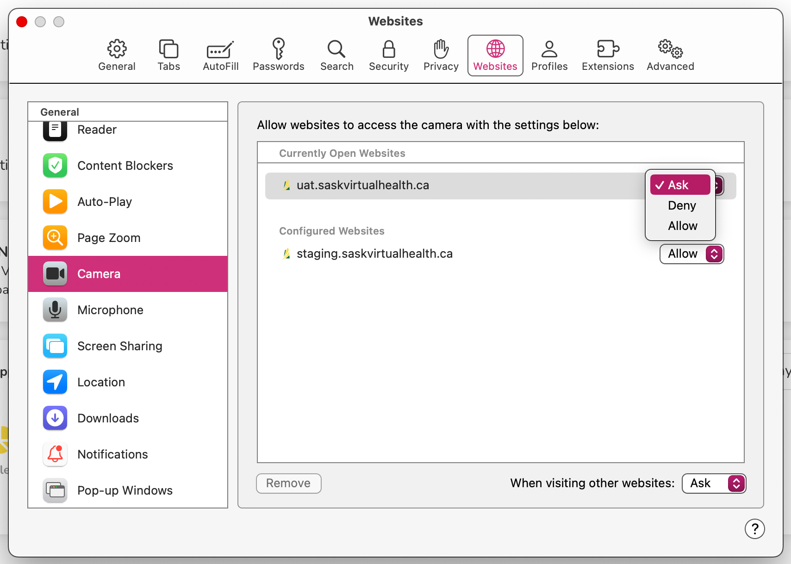
Task: Open the Privacy hand icon
Action: point(441,49)
